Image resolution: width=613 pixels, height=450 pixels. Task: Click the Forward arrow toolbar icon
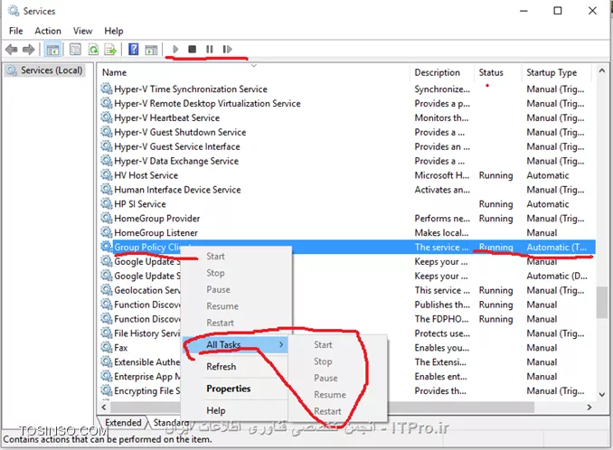click(29, 50)
